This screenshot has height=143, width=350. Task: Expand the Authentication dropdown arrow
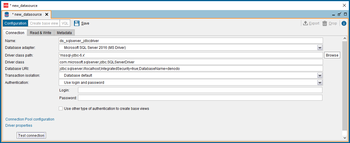[x=320, y=82]
